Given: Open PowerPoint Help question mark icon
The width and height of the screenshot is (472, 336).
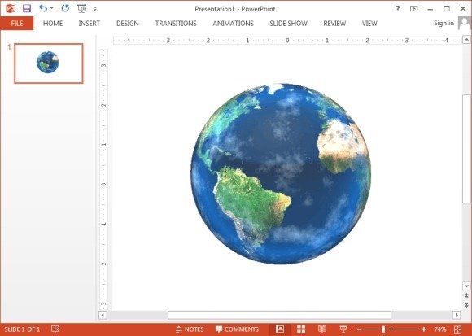Looking at the screenshot, I should point(398,9).
